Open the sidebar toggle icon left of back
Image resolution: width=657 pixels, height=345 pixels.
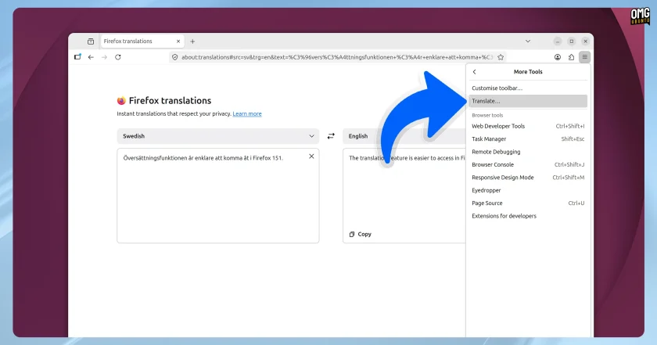77,57
